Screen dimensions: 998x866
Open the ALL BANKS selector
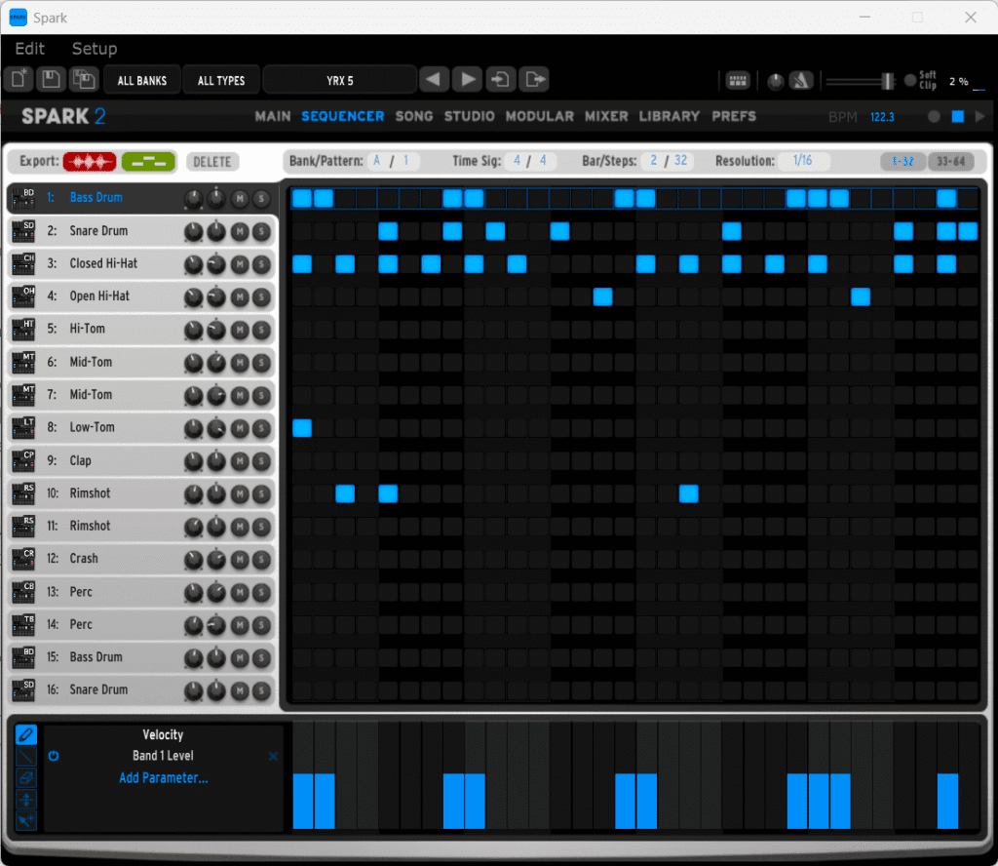pyautogui.click(x=141, y=79)
